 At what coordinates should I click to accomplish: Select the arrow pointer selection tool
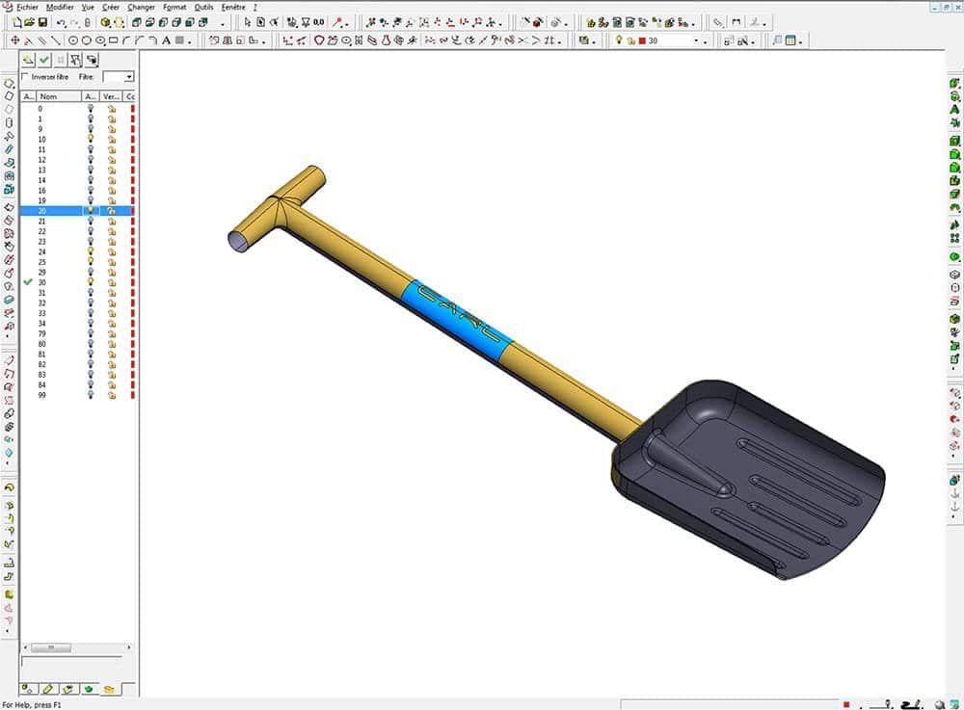tap(248, 22)
